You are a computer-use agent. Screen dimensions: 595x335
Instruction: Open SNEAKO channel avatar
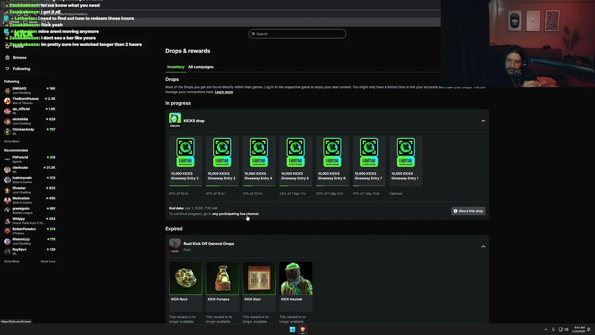[7, 90]
